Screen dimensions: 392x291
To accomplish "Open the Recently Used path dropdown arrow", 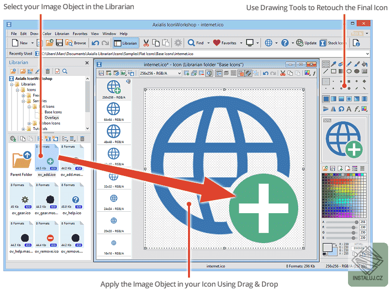I will click(x=367, y=54).
